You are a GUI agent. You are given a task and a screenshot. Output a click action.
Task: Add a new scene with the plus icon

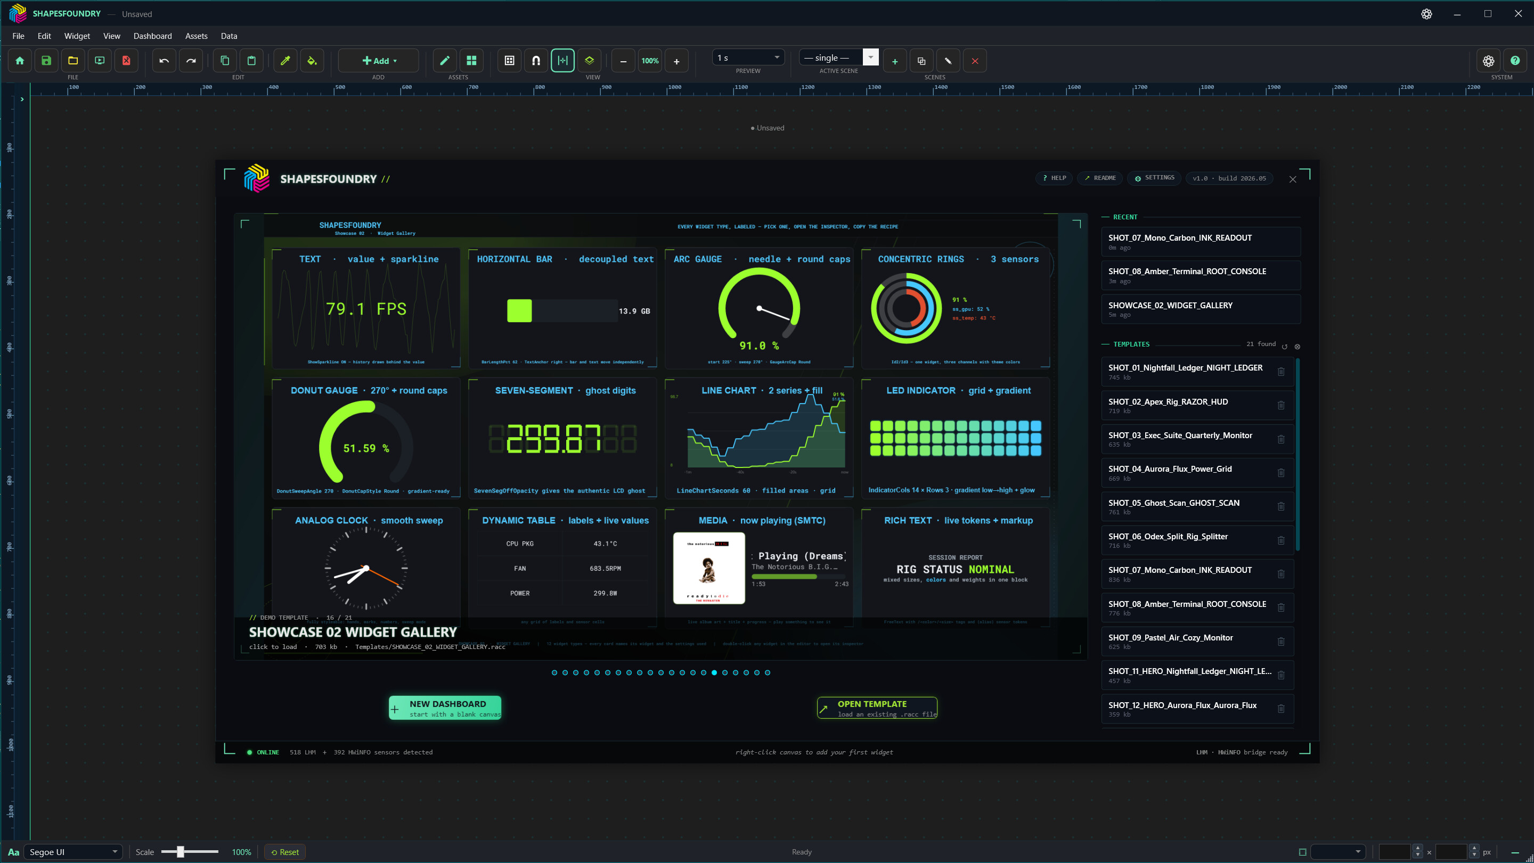pos(894,61)
